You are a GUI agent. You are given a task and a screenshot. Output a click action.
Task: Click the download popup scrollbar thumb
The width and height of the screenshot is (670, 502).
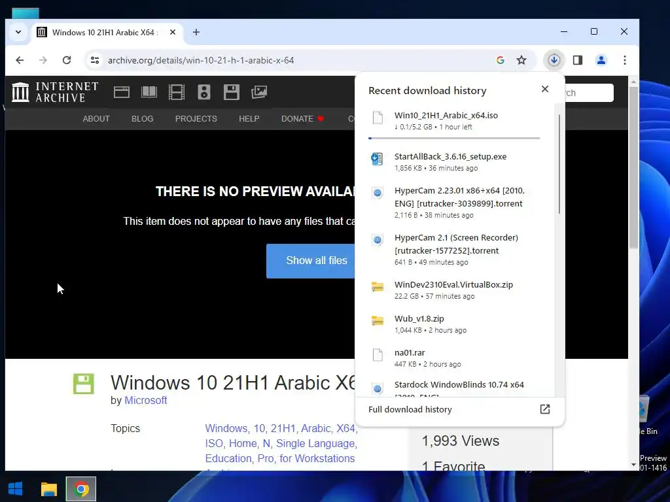coord(559,164)
